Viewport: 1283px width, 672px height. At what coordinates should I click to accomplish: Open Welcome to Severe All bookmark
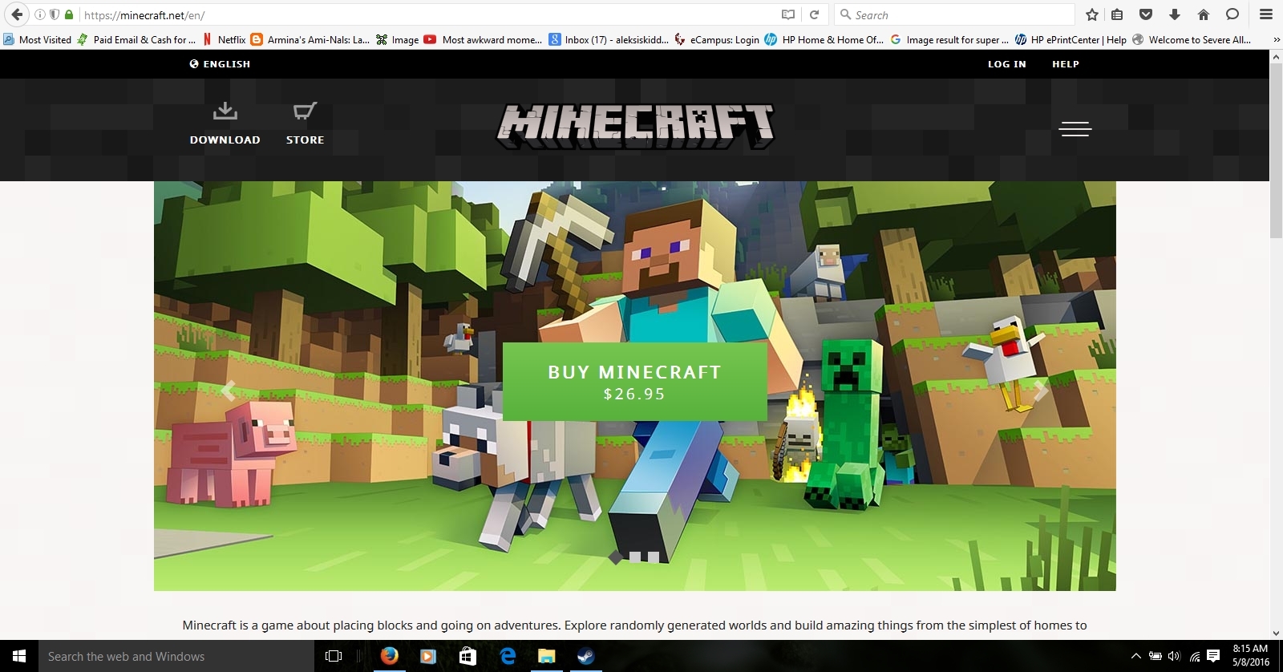(1192, 39)
